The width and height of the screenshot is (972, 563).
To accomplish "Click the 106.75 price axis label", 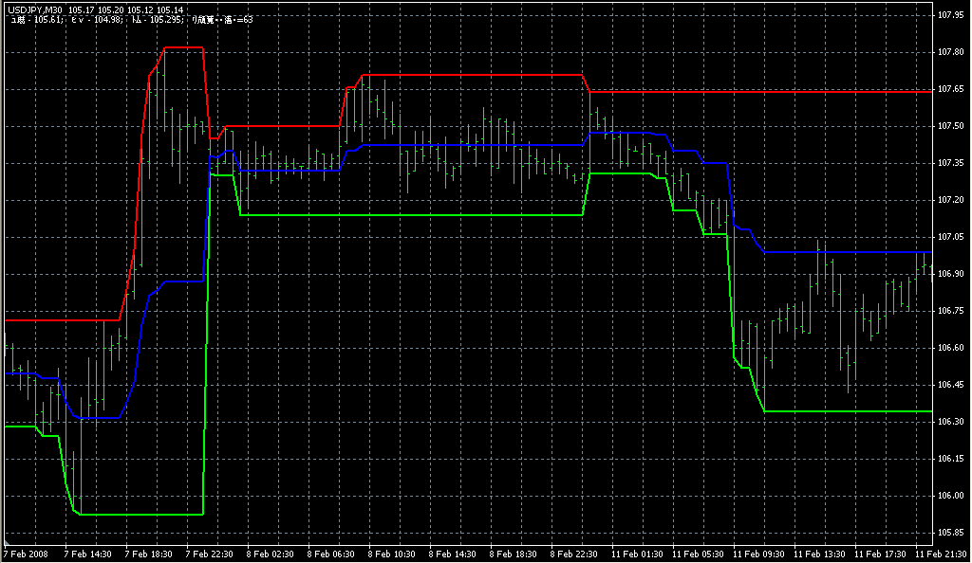I will coord(951,311).
